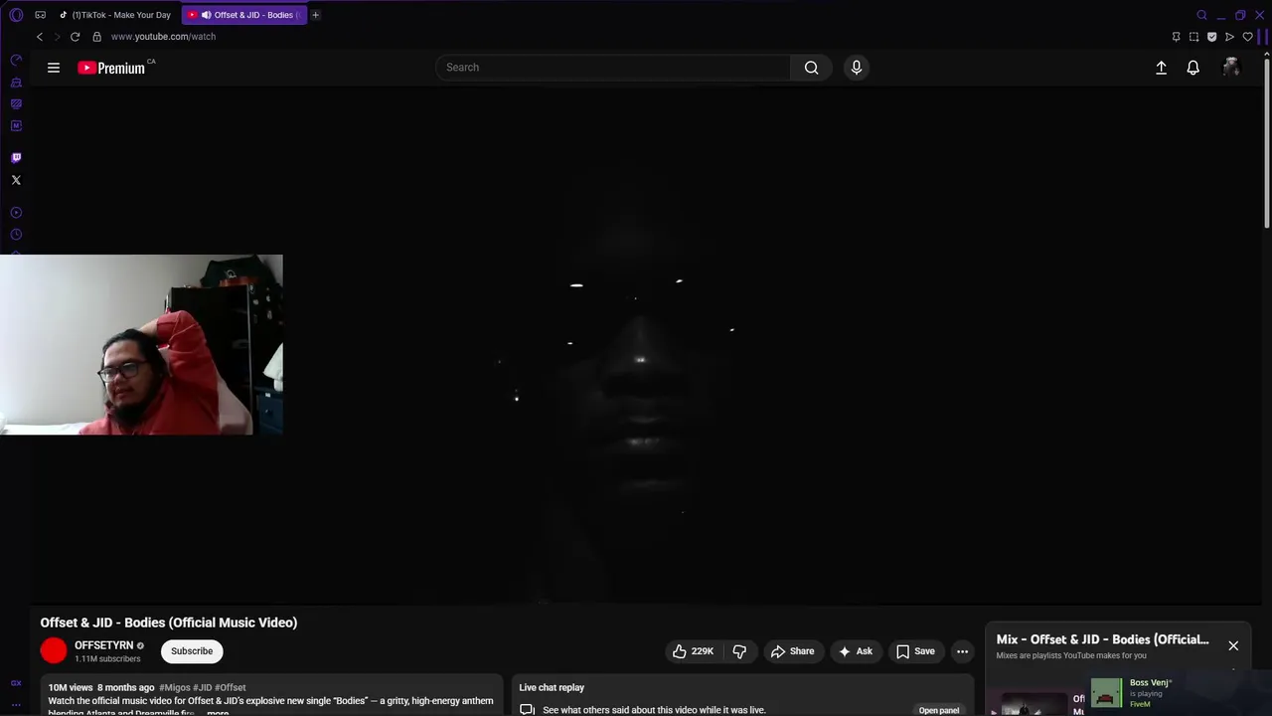The height and width of the screenshot is (716, 1272).
Task: Open the OFFSETYRN channel name link
Action: [103, 645]
